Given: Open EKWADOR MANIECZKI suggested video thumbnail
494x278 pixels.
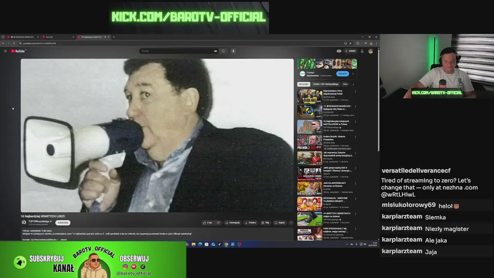Looking at the screenshot, I should point(310,112).
